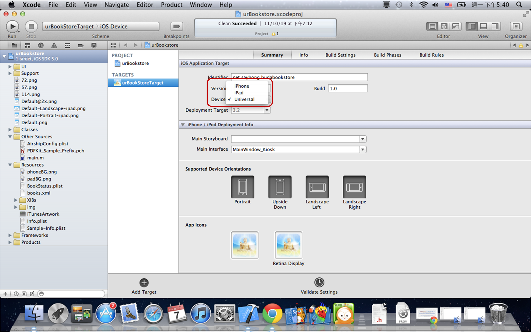The width and height of the screenshot is (531, 332).
Task: Filter recently edited files clock icon
Action: [16, 294]
